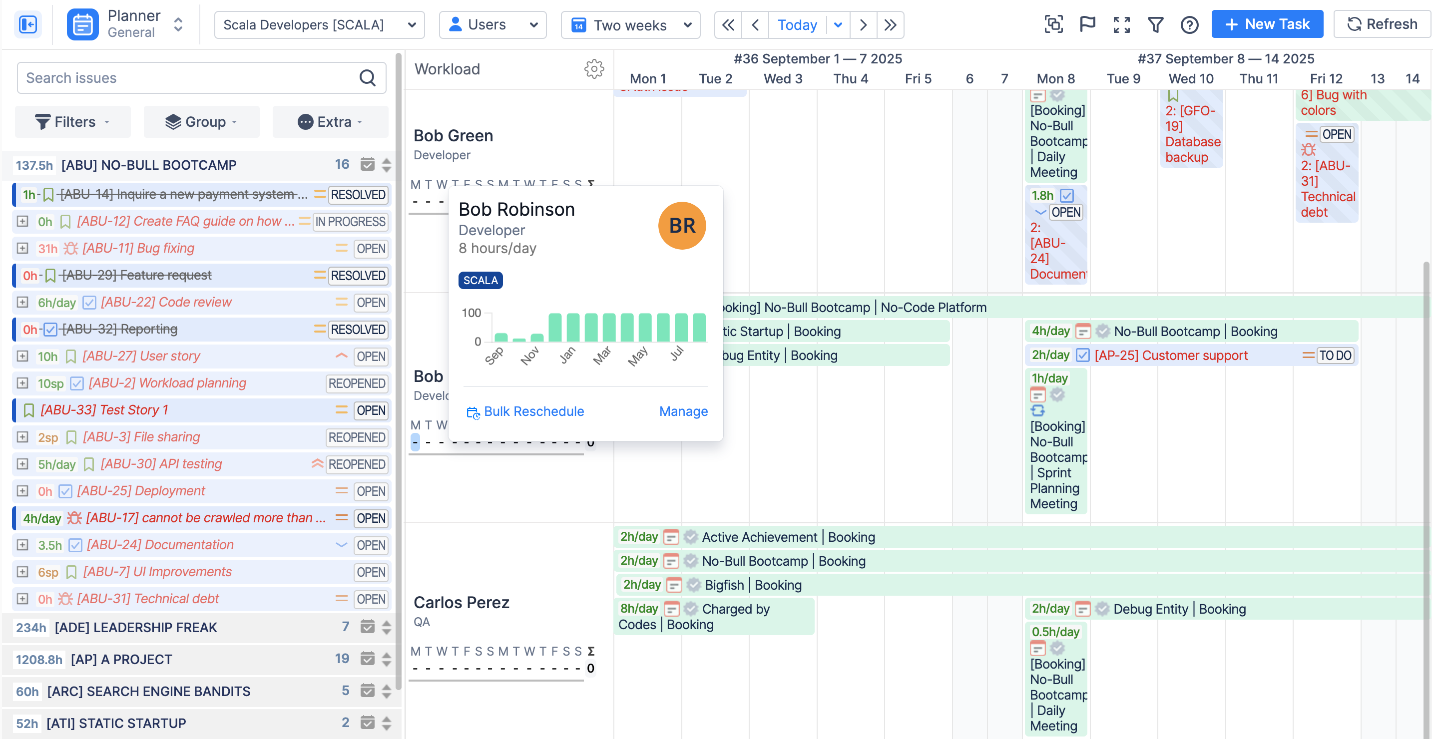Click the New Task button
The height and width of the screenshot is (739, 1433).
[x=1267, y=24]
